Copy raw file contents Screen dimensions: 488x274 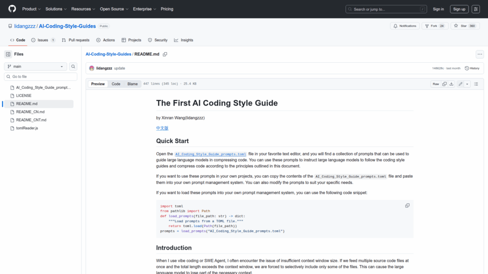point(444,84)
